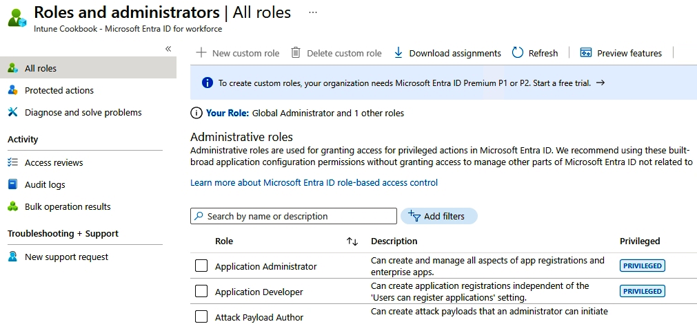Click the Troubleshooting + Support heading

(x=63, y=233)
